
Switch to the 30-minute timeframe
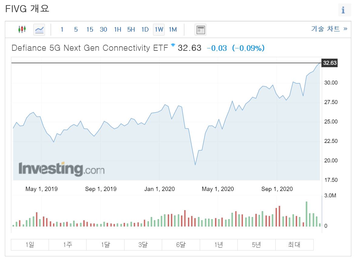click(103, 29)
